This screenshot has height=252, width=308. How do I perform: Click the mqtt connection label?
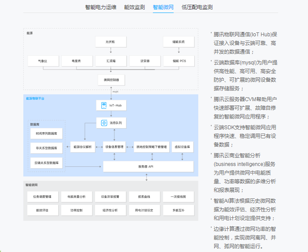pyautogui.click(x=115, y=92)
